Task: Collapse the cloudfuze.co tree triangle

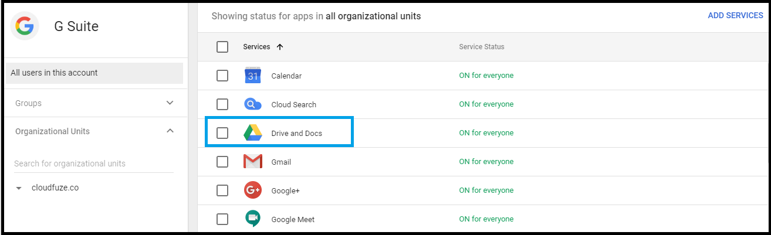Action: [x=19, y=189]
